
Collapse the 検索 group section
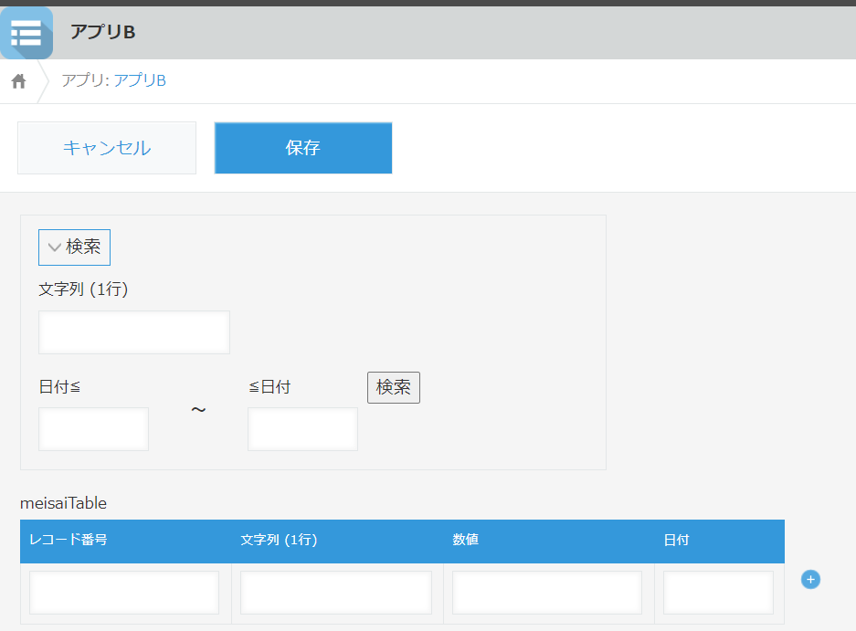point(74,247)
